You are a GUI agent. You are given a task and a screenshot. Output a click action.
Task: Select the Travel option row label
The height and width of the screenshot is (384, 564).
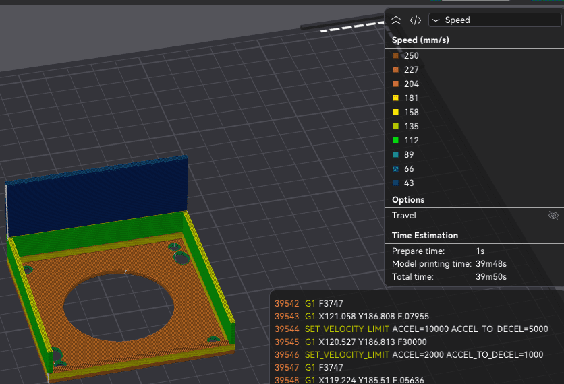403,215
